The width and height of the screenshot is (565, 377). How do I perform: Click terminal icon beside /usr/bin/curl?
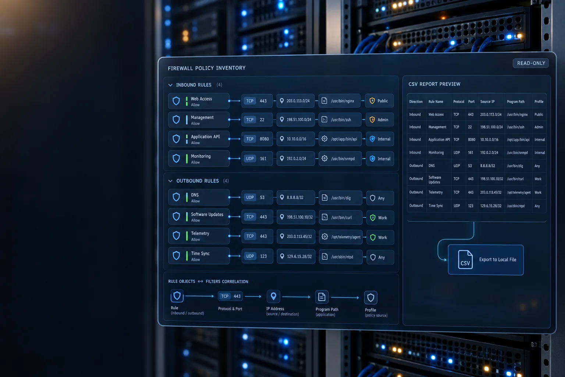click(x=325, y=217)
